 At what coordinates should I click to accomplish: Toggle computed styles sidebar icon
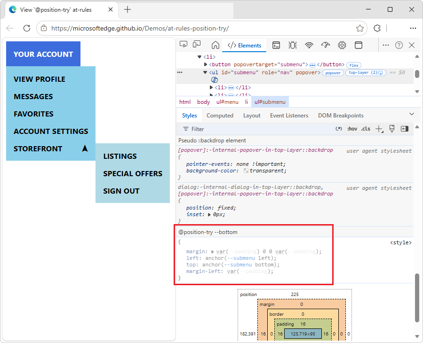[405, 129]
